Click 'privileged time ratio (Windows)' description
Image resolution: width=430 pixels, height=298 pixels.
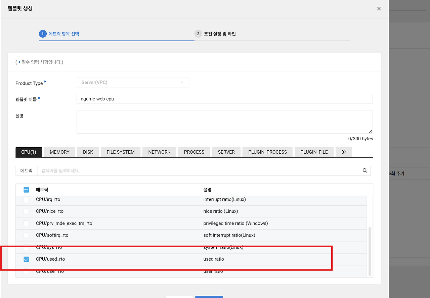(235, 223)
